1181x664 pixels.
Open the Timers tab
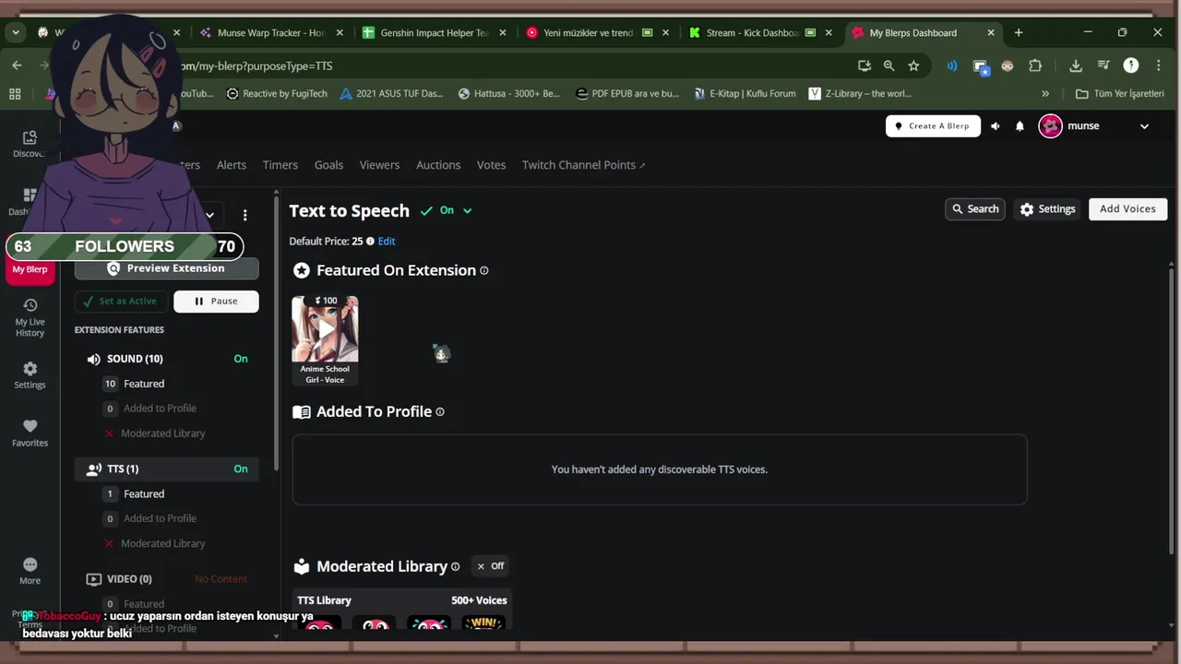(x=280, y=165)
